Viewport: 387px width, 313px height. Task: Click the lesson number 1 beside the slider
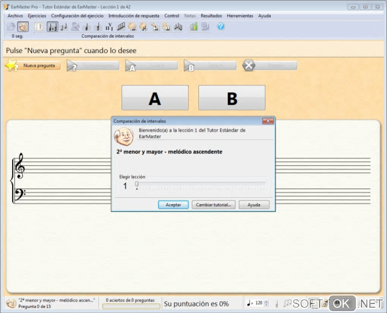click(x=125, y=186)
